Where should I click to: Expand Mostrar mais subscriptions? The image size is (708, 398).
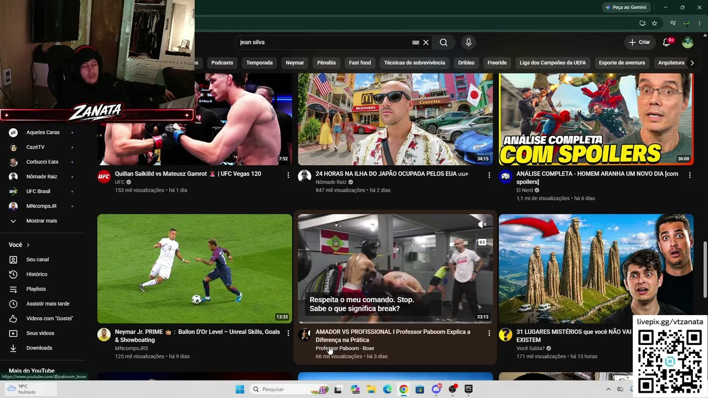[x=42, y=221]
